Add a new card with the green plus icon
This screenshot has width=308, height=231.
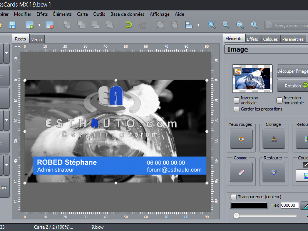[x=30, y=25]
